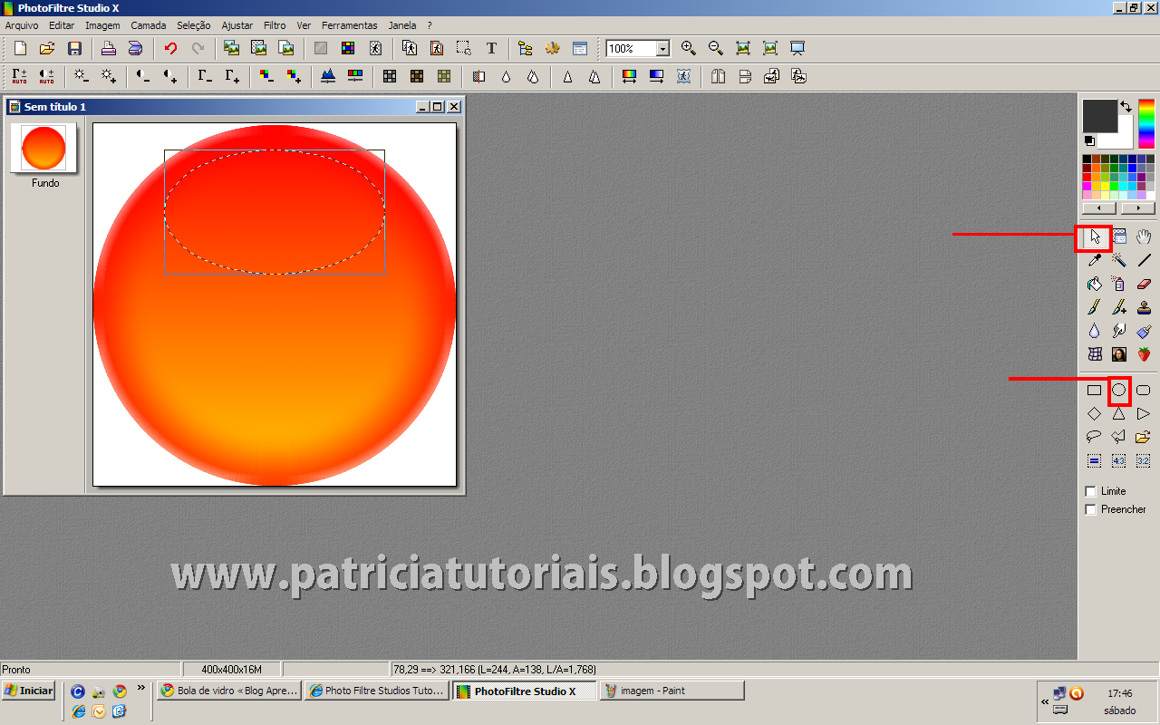Swap foreground and background colors
Image resolution: width=1160 pixels, height=725 pixels.
point(1126,106)
